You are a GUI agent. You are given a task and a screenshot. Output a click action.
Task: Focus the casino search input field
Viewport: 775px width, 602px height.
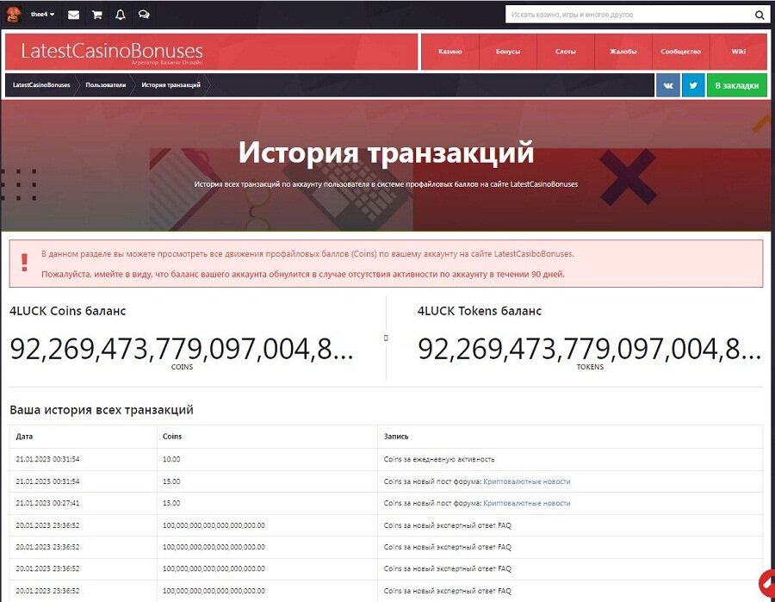[x=629, y=15]
